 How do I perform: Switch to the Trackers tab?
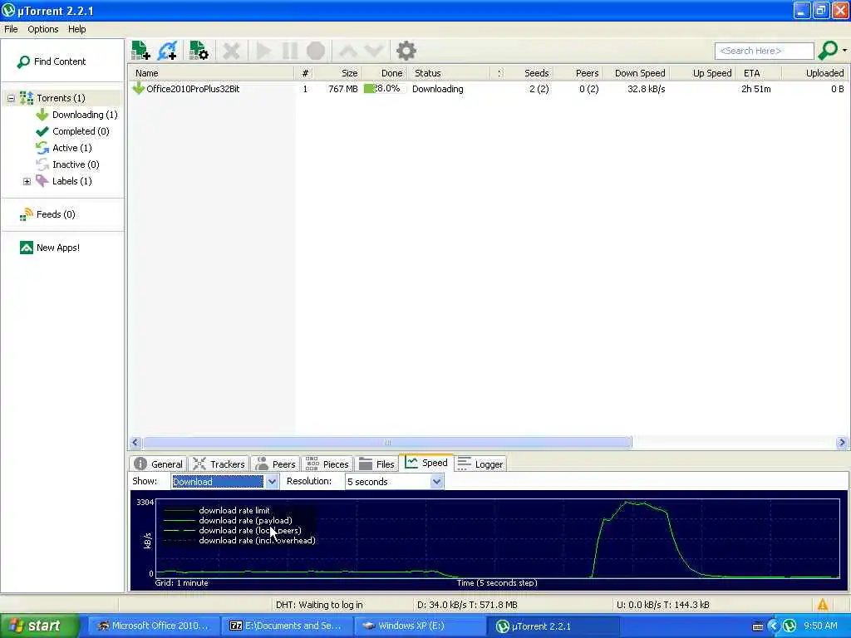219,464
